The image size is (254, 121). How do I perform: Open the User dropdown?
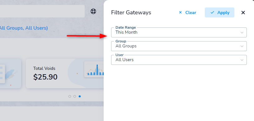click(179, 60)
